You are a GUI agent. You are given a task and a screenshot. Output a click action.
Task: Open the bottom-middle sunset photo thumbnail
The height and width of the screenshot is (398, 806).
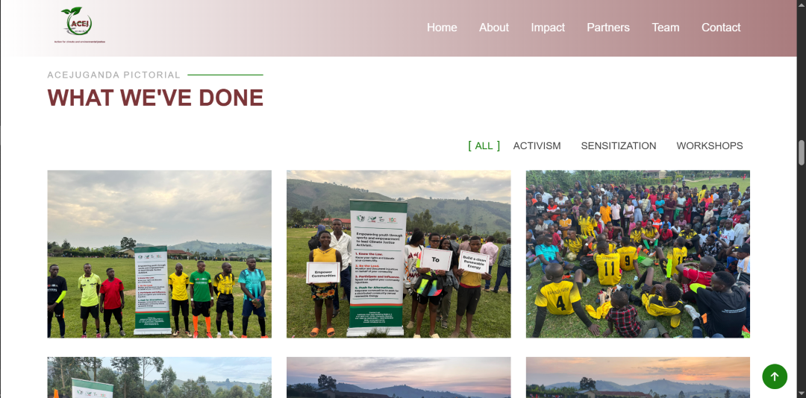pyautogui.click(x=399, y=377)
